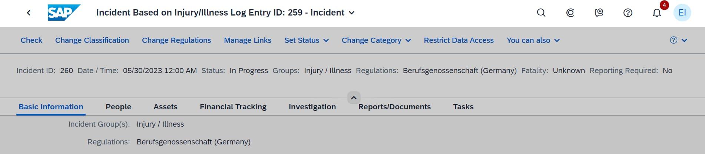705x154 pixels.
Task: Open the search icon in header
Action: (541, 13)
